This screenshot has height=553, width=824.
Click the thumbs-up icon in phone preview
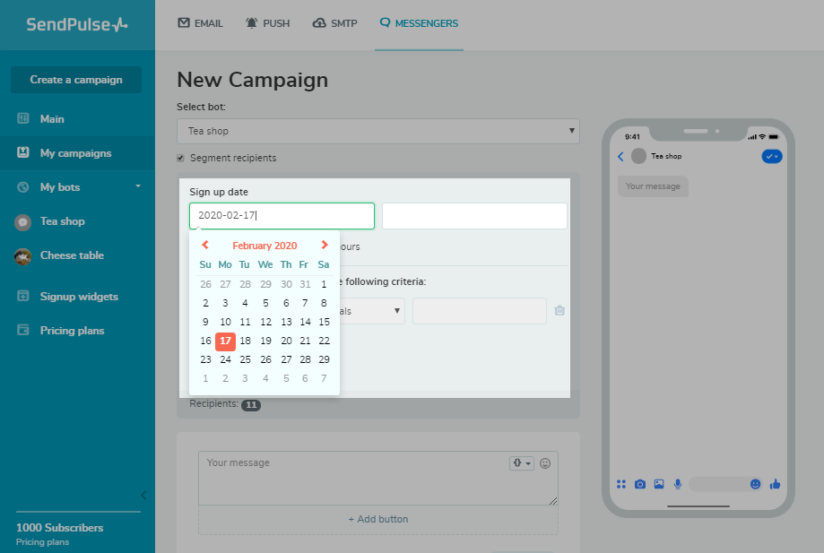(775, 484)
